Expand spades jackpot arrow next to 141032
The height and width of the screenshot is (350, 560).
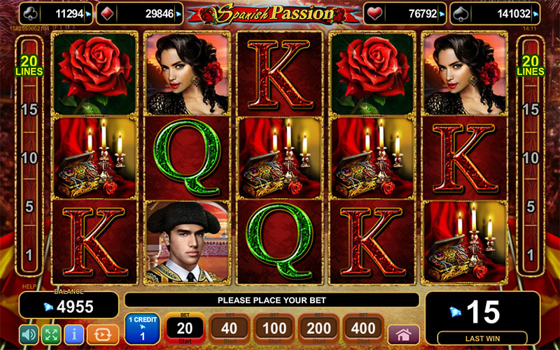[535, 14]
